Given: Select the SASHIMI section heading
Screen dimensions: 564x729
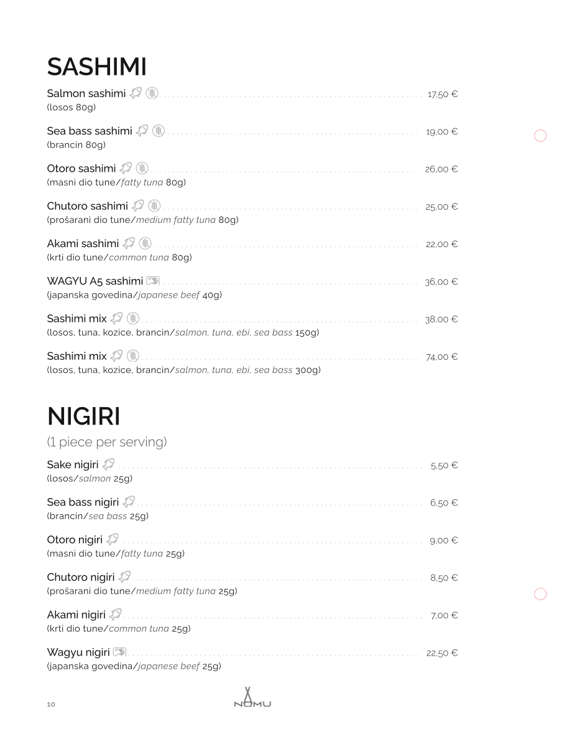Looking at the screenshot, I should (x=96, y=67).
